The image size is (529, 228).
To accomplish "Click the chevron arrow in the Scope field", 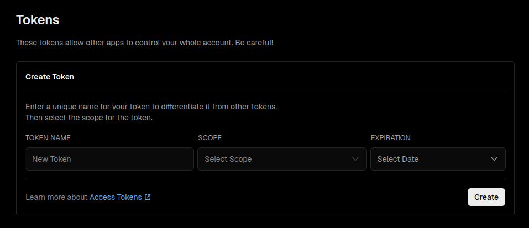I will (355, 159).
